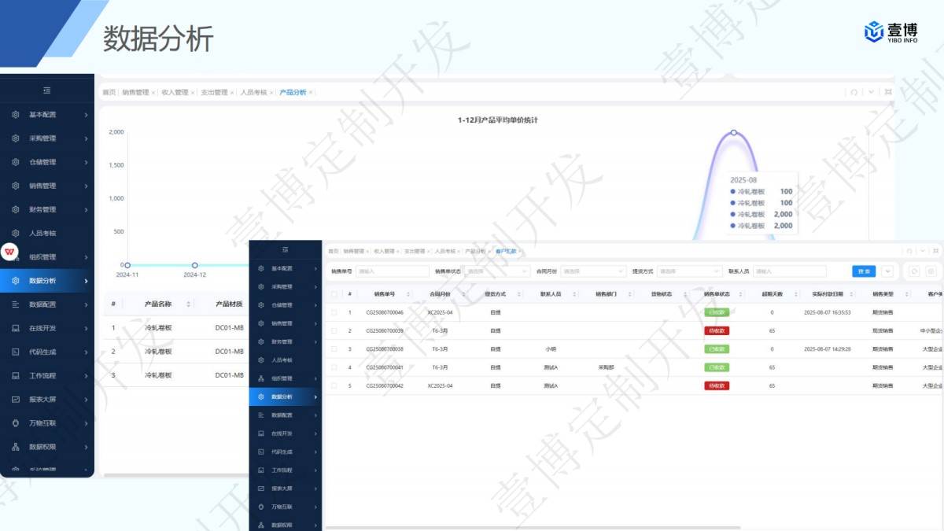
Task: Switch to the 收入管理 tab in the back window
Action: 175,92
